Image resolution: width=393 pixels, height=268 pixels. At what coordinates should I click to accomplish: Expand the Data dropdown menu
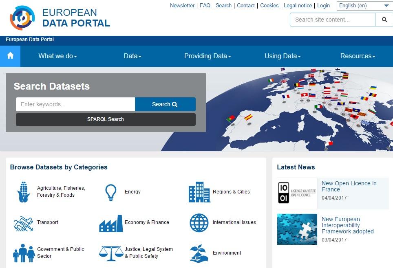tap(132, 56)
